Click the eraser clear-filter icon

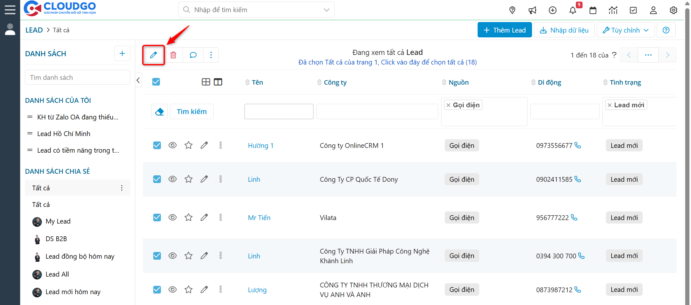click(159, 111)
